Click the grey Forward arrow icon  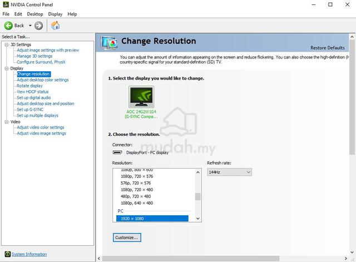pyautogui.click(x=38, y=26)
